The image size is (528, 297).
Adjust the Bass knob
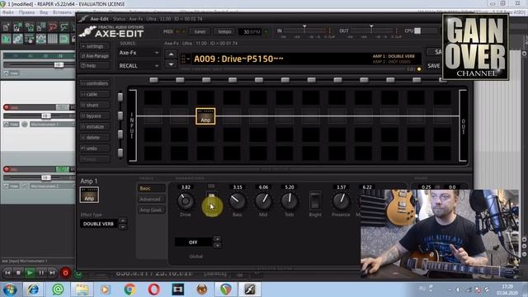237,201
